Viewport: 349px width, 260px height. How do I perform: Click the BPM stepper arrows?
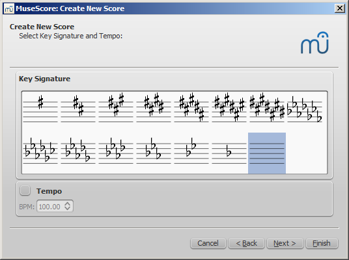[x=68, y=206]
